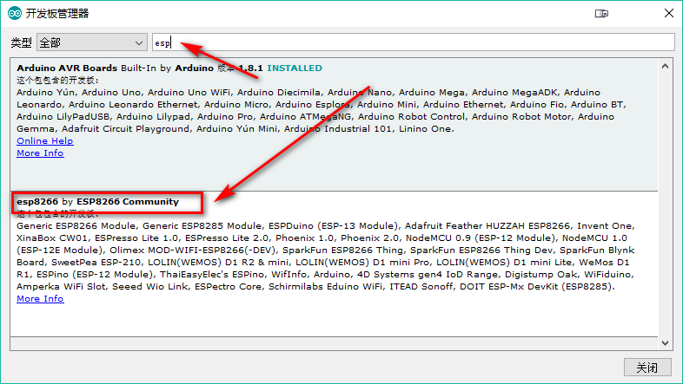This screenshot has width=683, height=384.
Task: Open More Info link under esp8266 package
Action: click(40, 299)
